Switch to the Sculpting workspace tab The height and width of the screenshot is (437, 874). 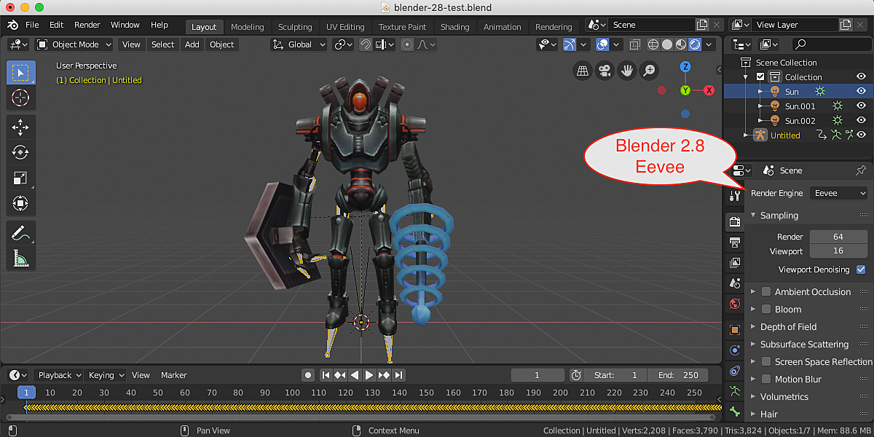click(295, 27)
